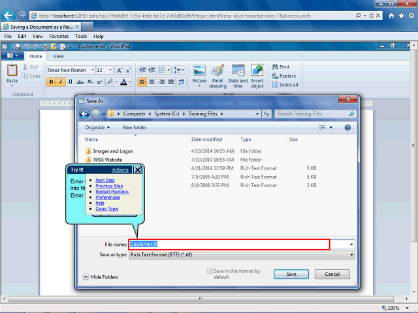Click the Shrink font button
The height and width of the screenshot is (313, 418).
(x=128, y=70)
